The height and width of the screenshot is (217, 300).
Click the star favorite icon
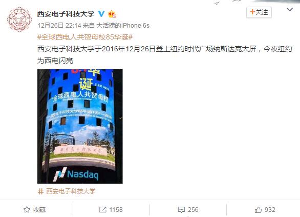tap(27, 209)
